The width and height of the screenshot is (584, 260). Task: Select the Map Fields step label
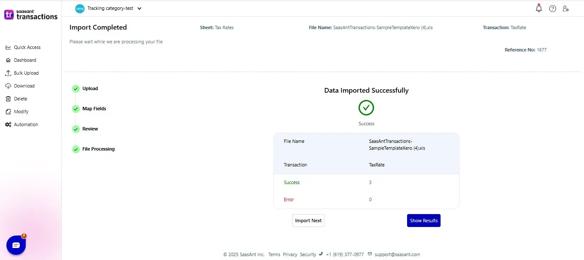click(x=94, y=109)
